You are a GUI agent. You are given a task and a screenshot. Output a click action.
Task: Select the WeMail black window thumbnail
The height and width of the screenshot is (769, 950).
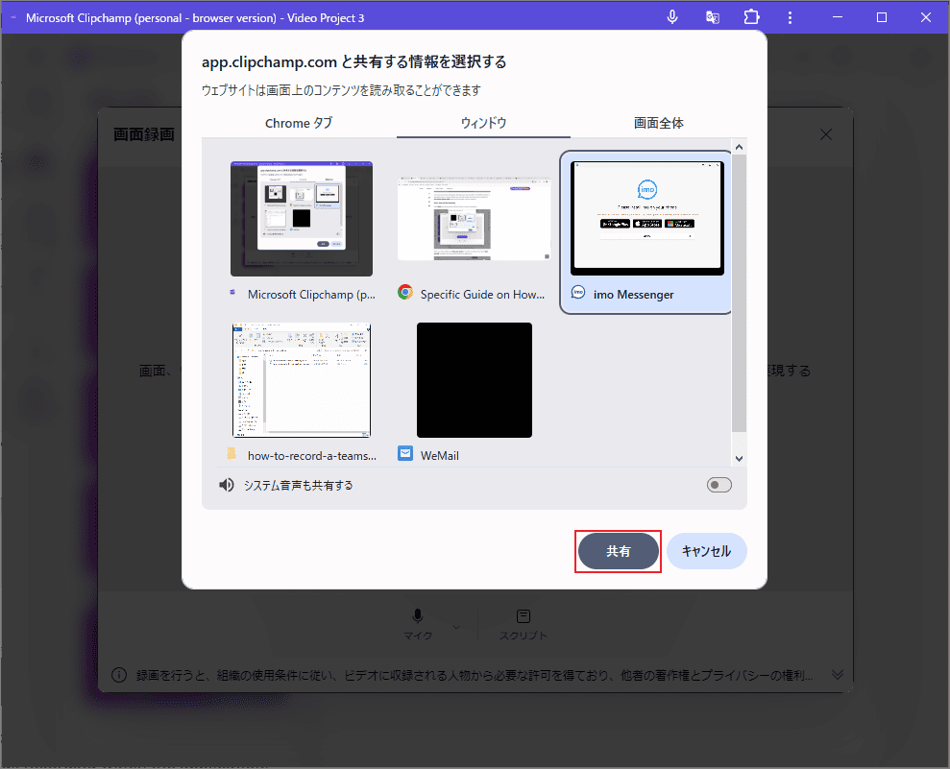pos(475,379)
